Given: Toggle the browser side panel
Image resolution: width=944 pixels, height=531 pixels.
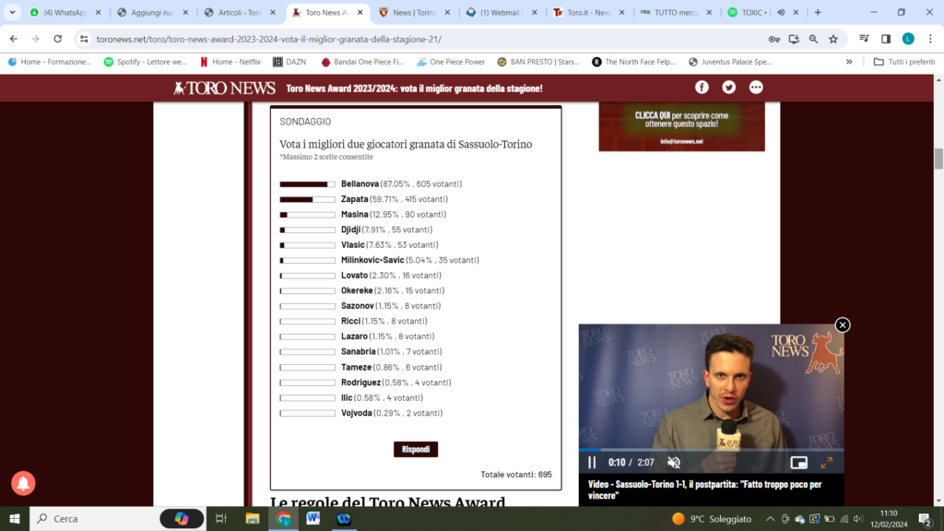Looking at the screenshot, I should coord(886,39).
